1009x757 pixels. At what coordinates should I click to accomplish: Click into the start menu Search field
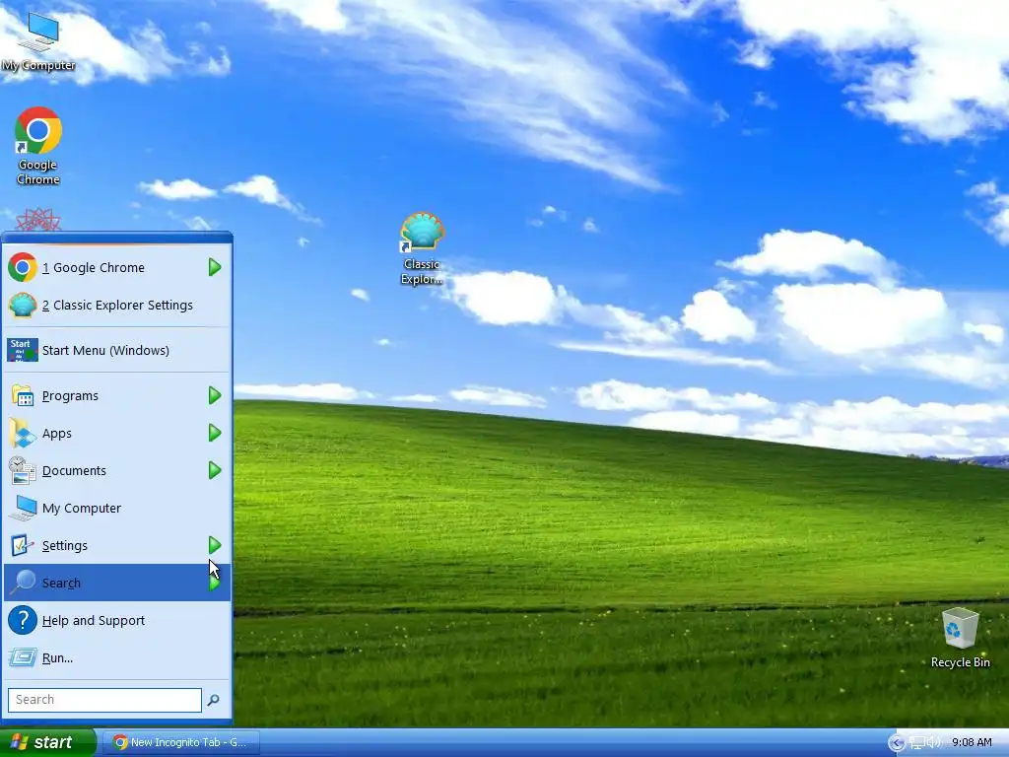pos(104,700)
